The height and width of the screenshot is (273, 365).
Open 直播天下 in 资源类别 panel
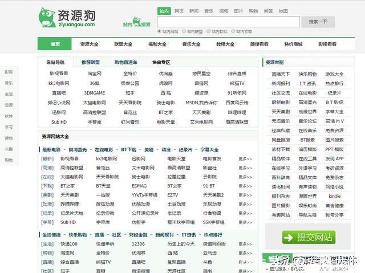pos(281,74)
